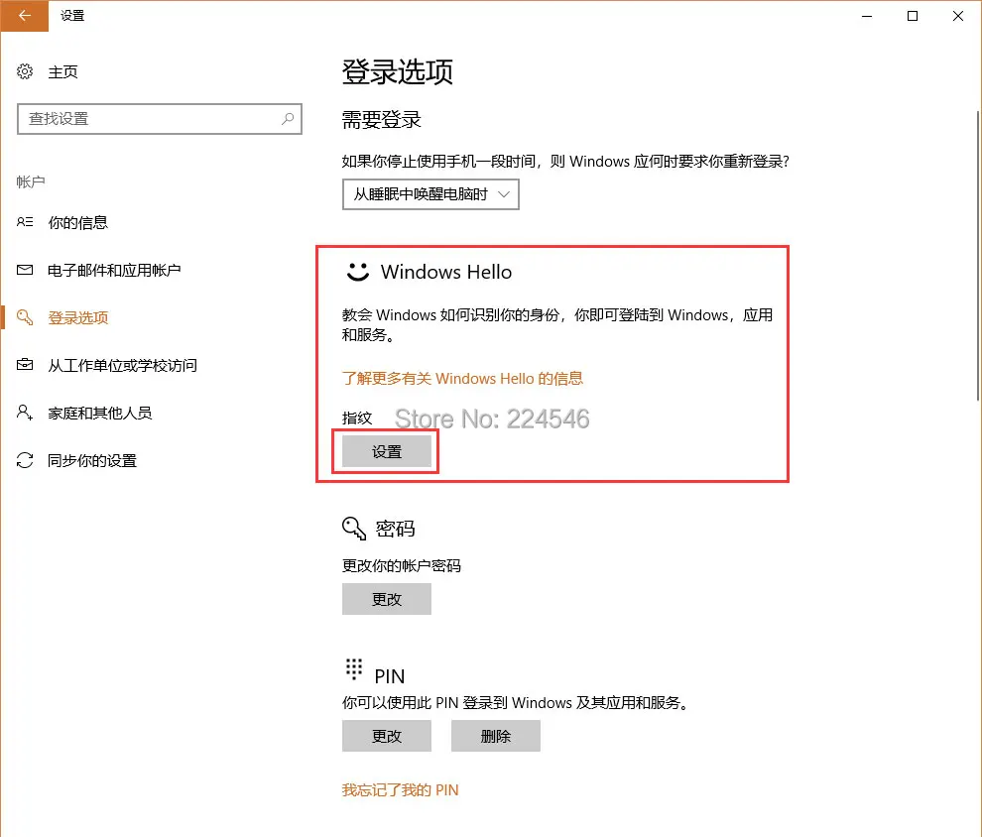Image resolution: width=982 pixels, height=837 pixels.
Task: Open the 我忘记了我的 PIN link
Action: pyautogui.click(x=400, y=790)
